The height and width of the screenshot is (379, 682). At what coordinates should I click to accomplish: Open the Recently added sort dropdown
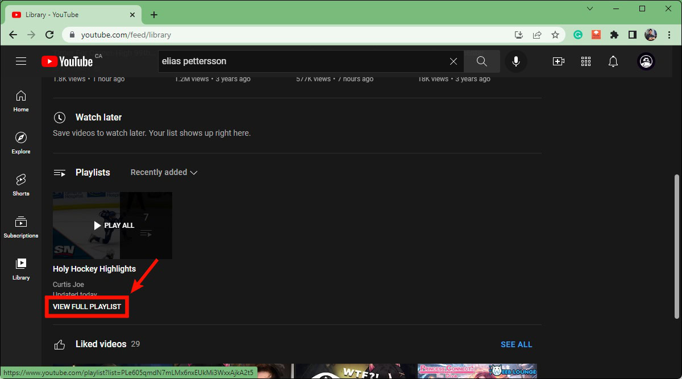[164, 172]
